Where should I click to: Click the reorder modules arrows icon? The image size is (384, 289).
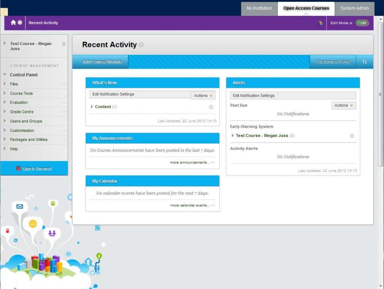point(364,62)
